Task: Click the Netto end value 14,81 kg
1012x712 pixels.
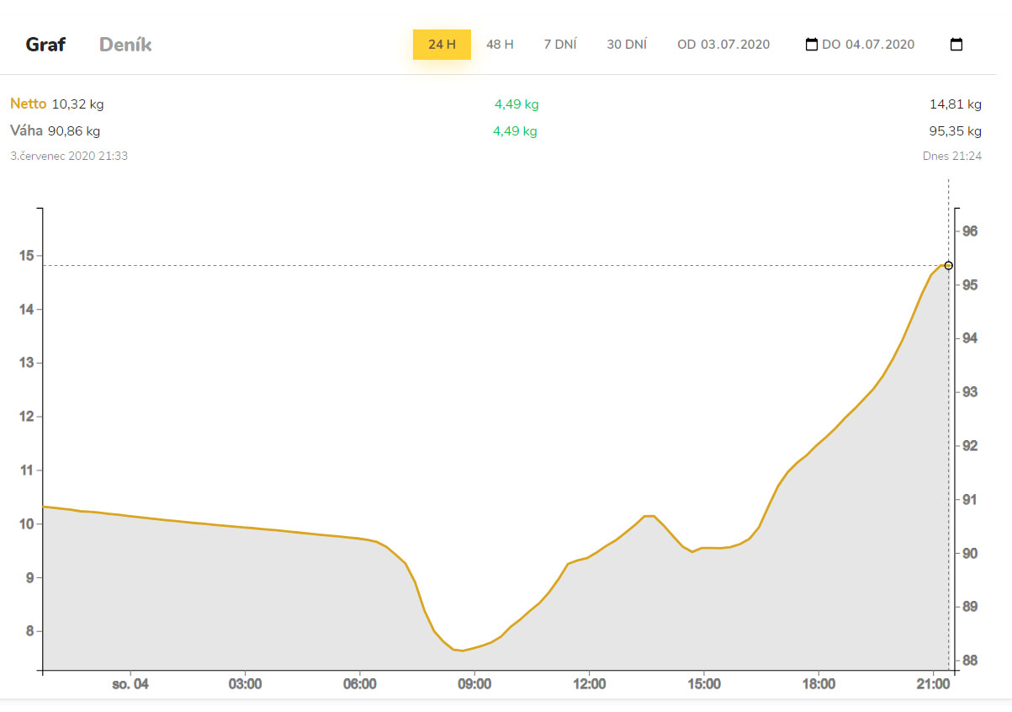Action: (x=956, y=104)
